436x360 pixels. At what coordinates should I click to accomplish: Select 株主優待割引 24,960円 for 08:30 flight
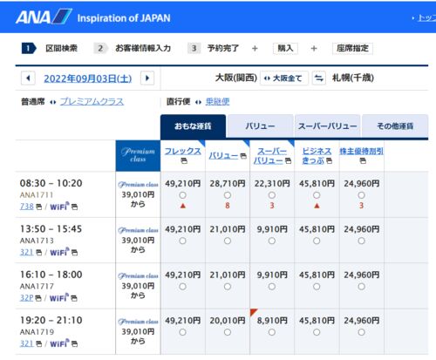(x=361, y=195)
